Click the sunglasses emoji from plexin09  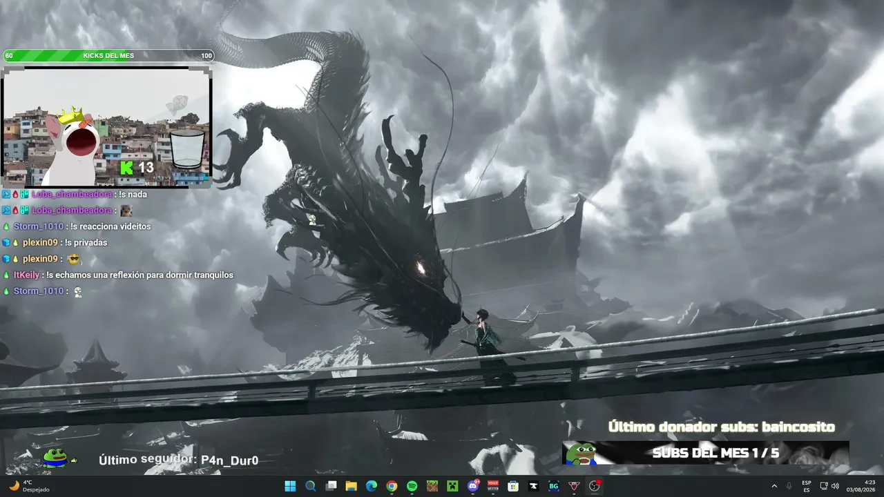(74, 259)
